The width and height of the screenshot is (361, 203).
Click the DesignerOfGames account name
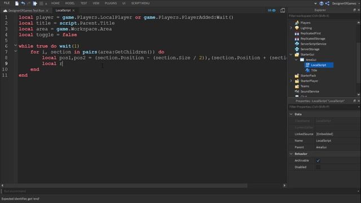[x=344, y=3]
